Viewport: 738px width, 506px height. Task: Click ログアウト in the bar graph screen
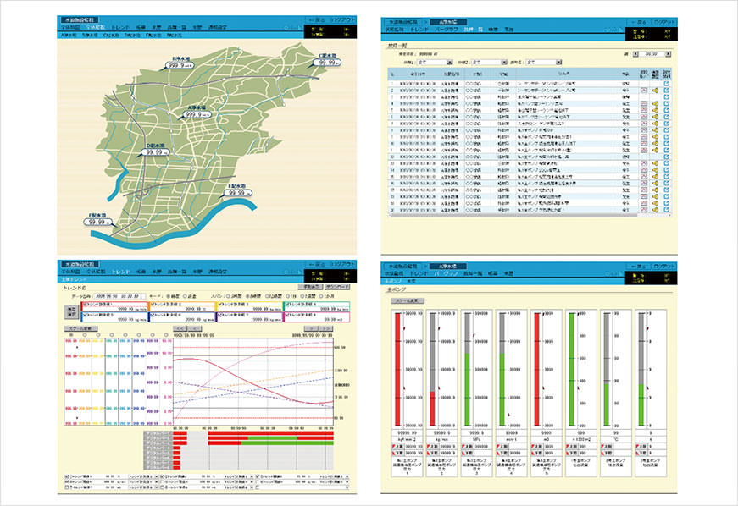tap(664, 267)
